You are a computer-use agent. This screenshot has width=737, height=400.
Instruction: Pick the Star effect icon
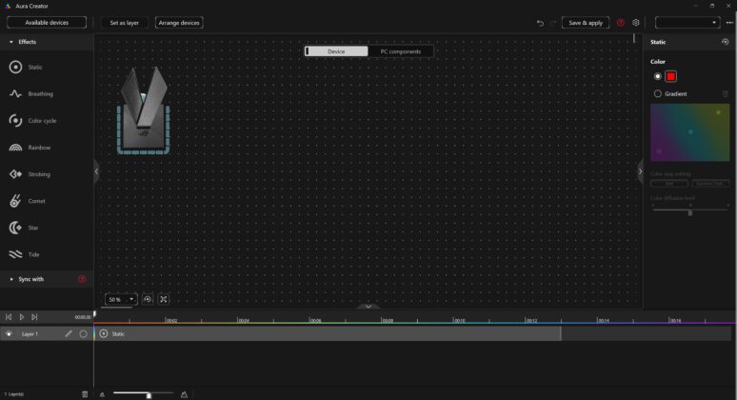point(15,228)
